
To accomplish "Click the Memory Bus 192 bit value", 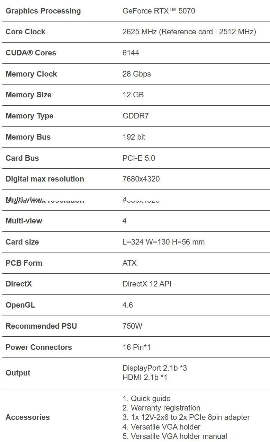I will click(x=134, y=137).
